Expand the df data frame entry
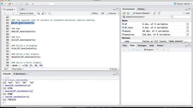193x108 pixels. pos(123,24)
